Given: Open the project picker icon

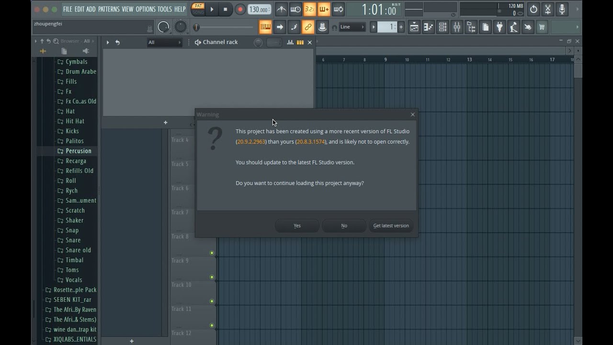Looking at the screenshot, I should (x=485, y=27).
